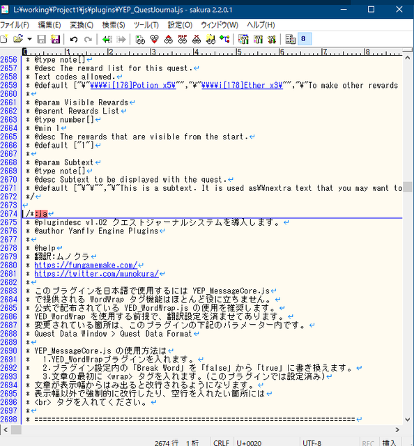The width and height of the screenshot is (414, 446).
Task: Undo the last edit
Action: click(74, 39)
